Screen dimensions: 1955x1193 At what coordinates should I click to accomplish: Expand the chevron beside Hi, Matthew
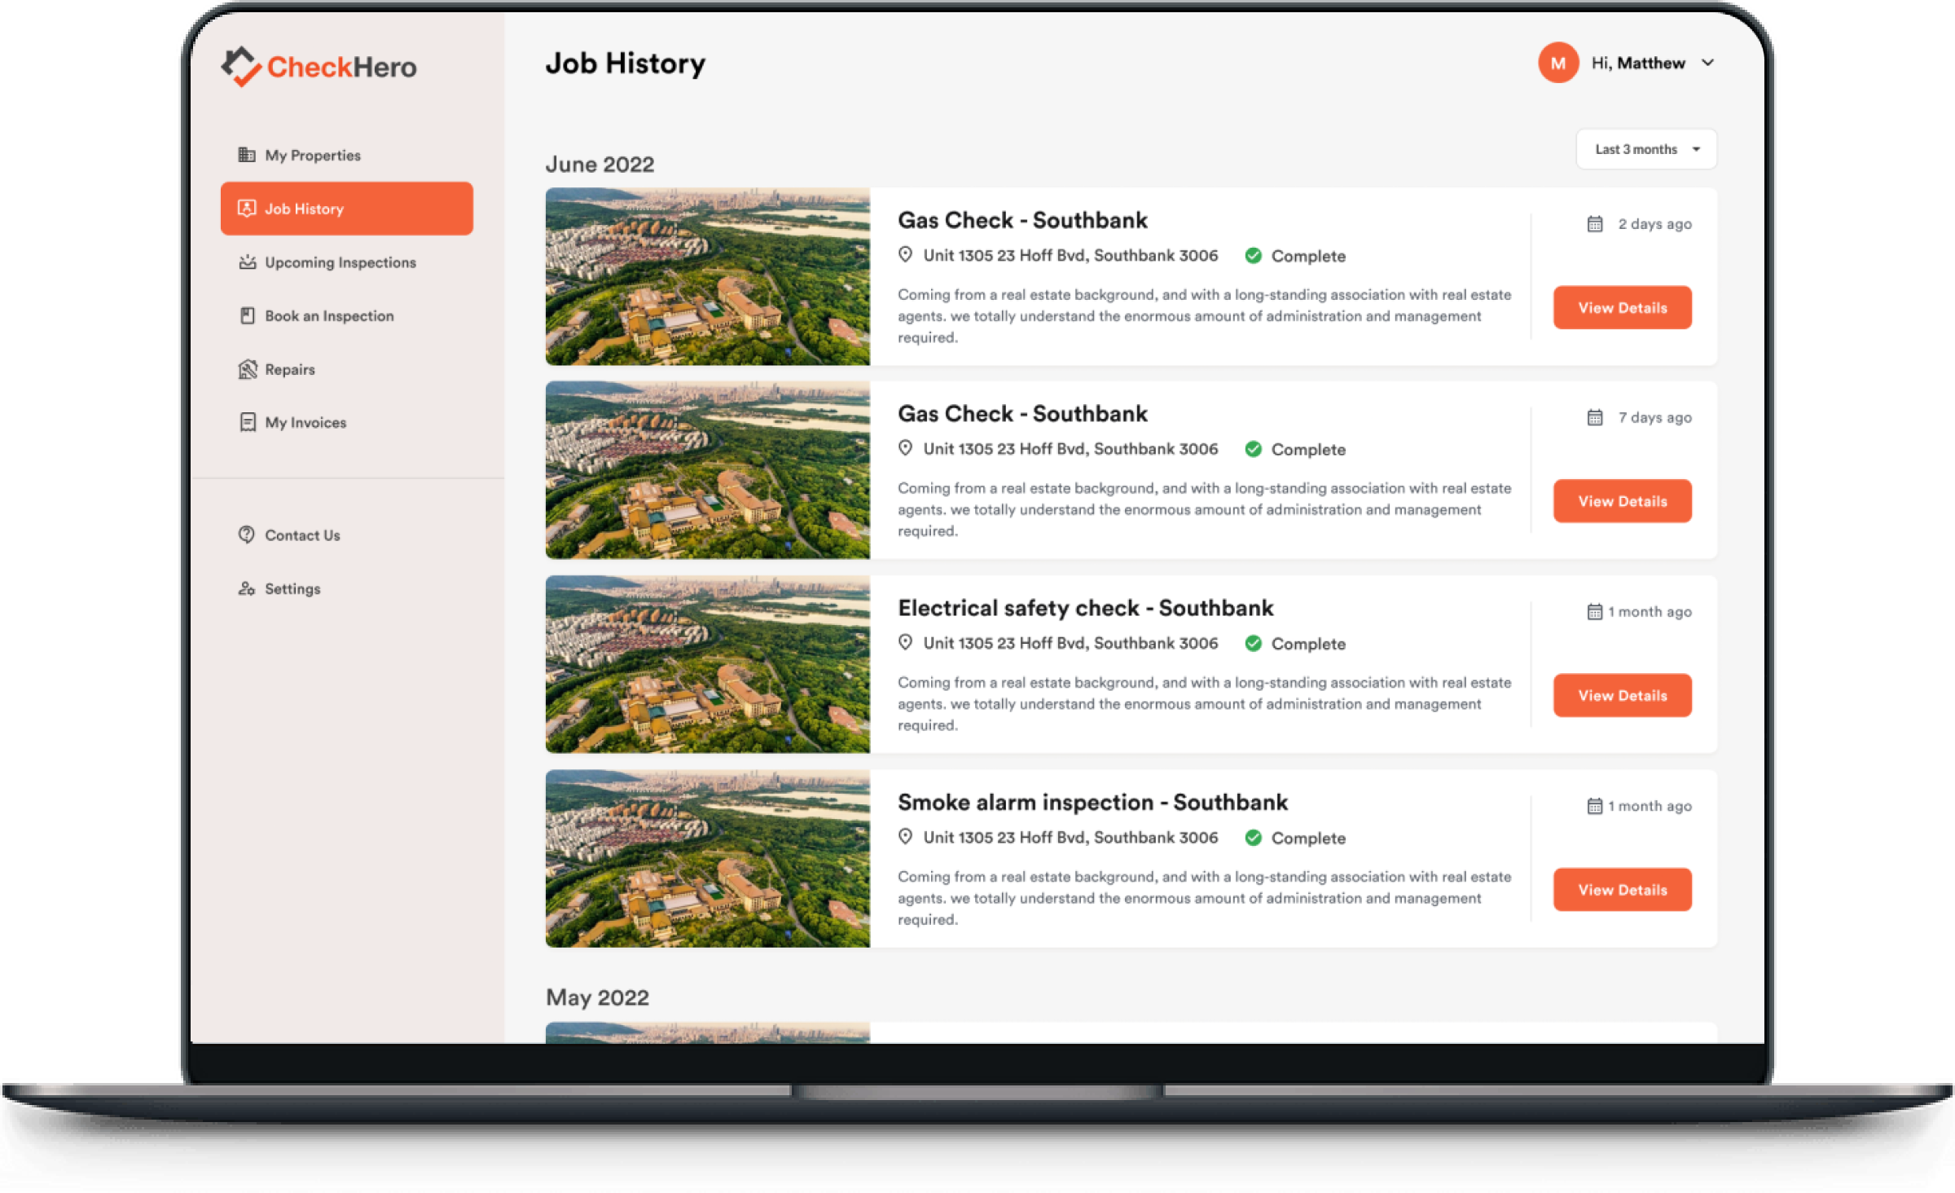(1708, 63)
